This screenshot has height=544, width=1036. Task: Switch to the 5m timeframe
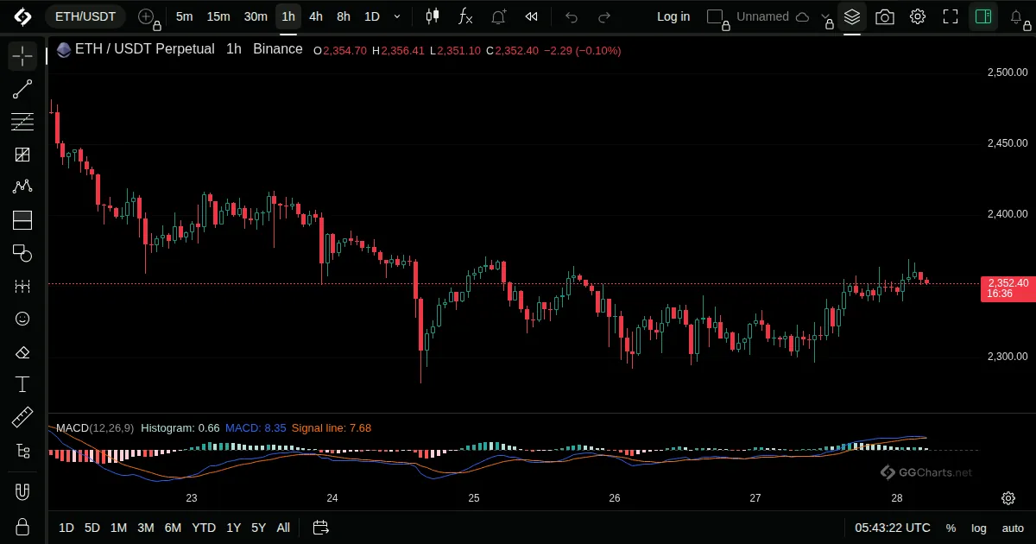[184, 16]
